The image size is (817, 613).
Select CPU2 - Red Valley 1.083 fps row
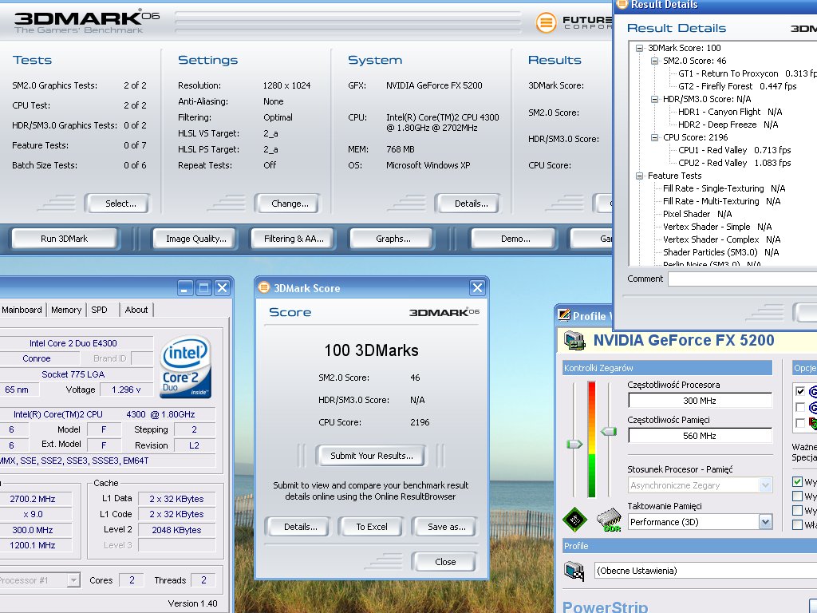click(x=734, y=163)
